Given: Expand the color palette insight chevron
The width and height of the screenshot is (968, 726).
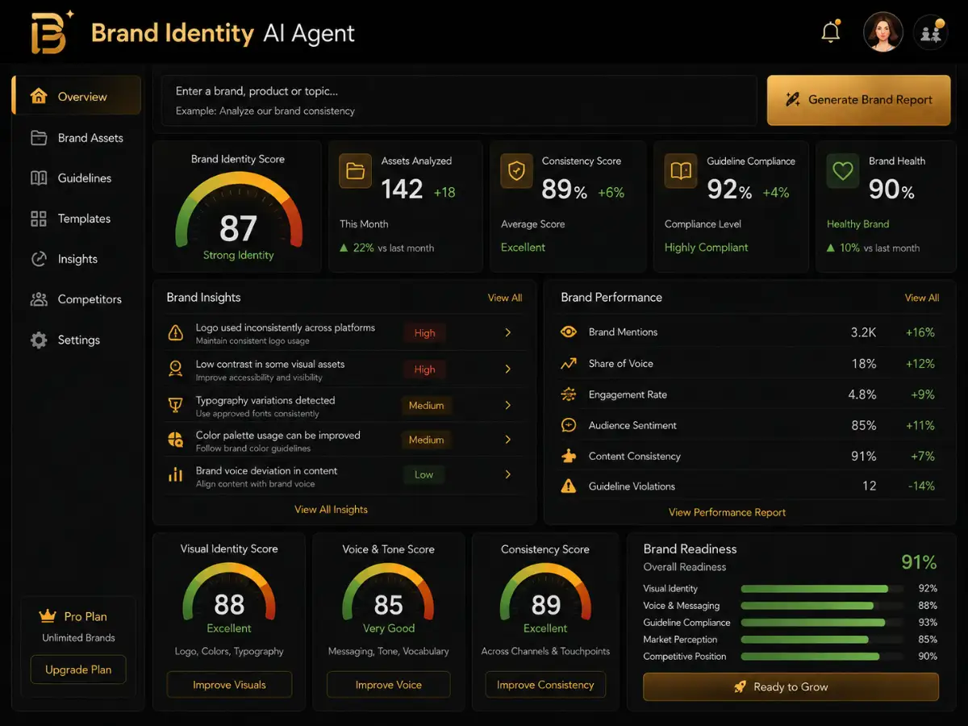Looking at the screenshot, I should (507, 440).
